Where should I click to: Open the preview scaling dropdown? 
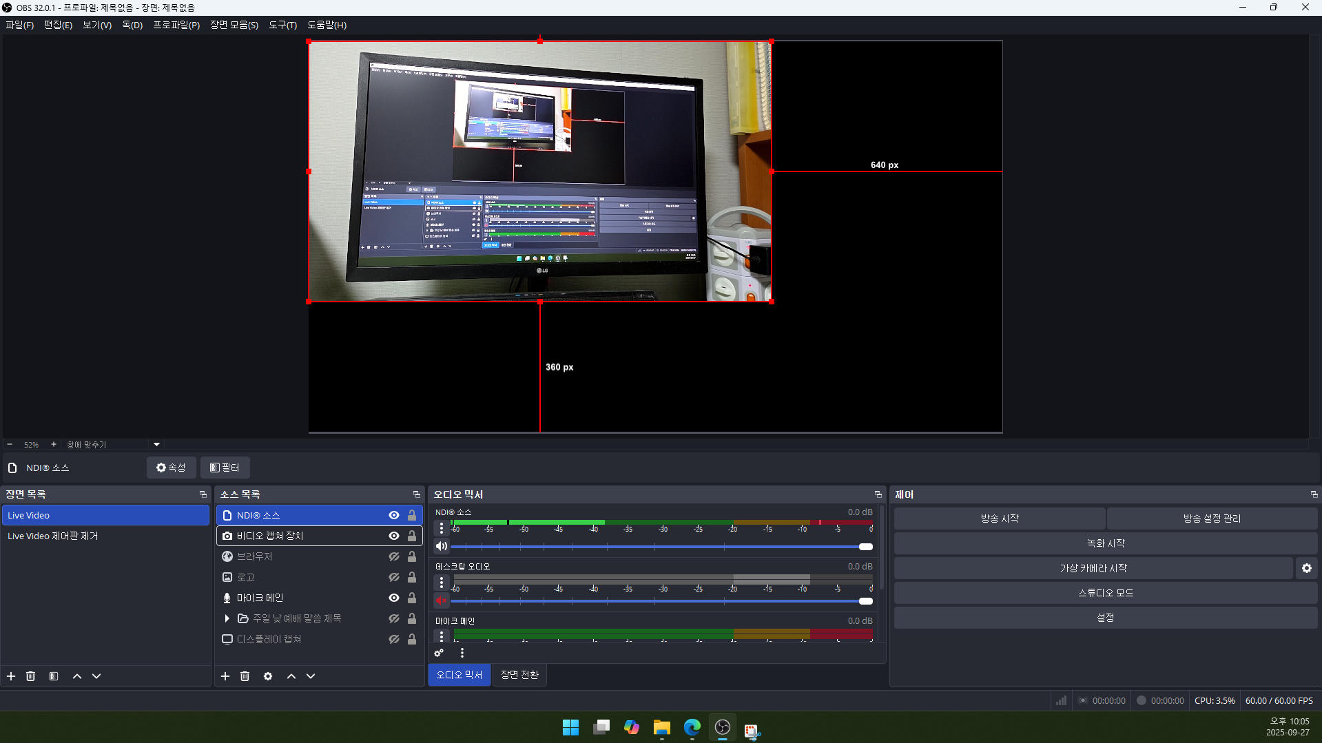click(156, 445)
